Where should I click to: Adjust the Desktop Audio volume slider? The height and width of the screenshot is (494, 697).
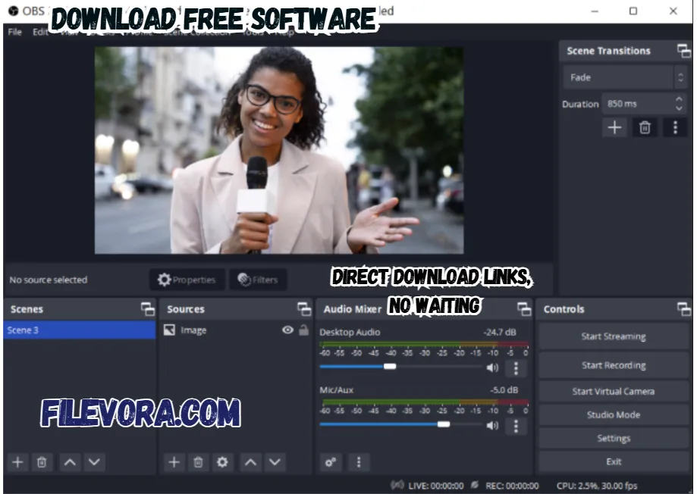click(391, 366)
